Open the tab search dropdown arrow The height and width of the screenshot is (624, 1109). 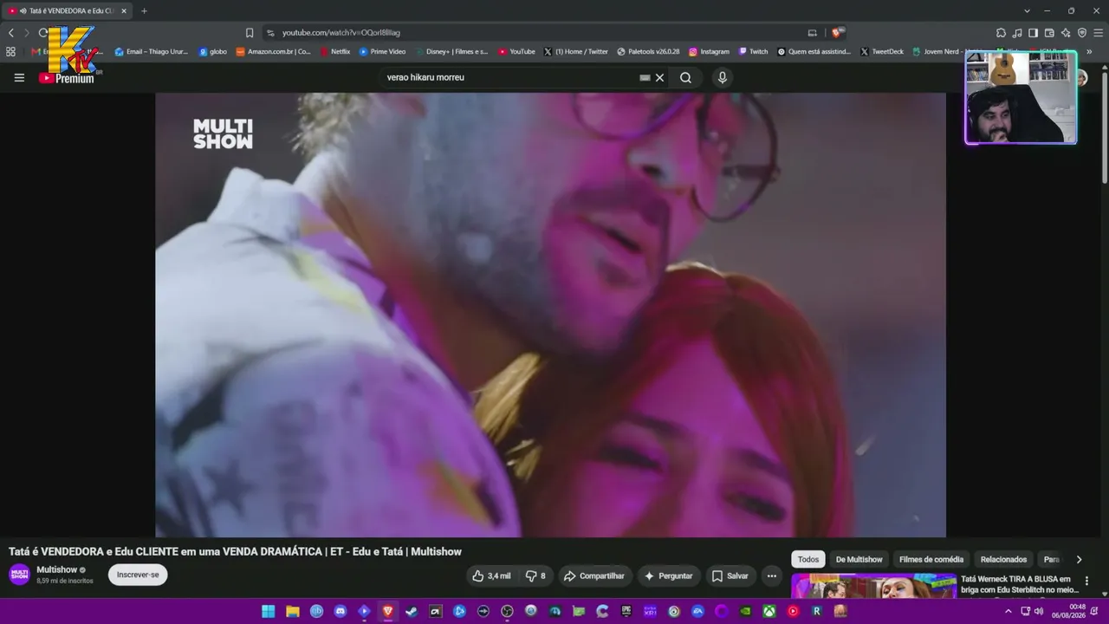(x=1027, y=10)
